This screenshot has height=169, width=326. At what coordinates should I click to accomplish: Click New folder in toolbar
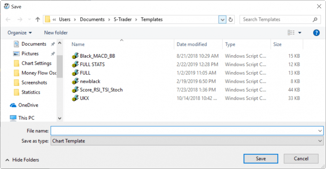[x=56, y=33]
